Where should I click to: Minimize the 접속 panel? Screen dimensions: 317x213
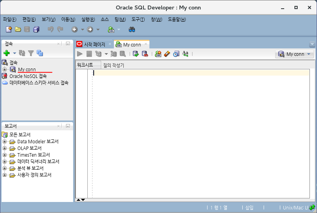click(68, 43)
